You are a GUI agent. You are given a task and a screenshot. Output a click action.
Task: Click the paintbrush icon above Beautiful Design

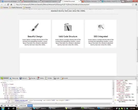pos(35,27)
